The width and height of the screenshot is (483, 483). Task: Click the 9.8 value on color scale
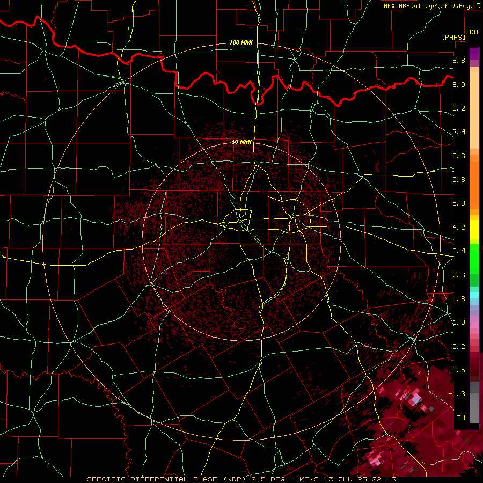[x=459, y=60]
